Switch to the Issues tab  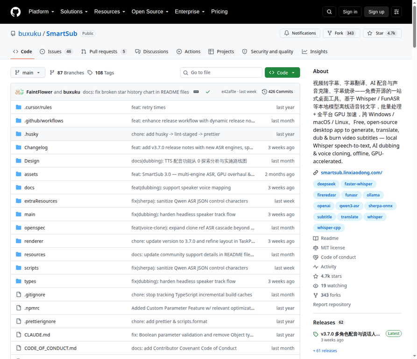[56, 51]
